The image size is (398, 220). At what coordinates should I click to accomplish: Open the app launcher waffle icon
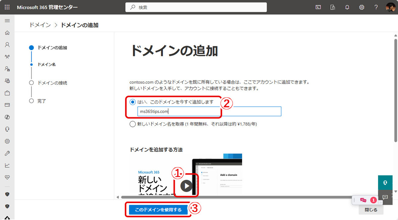coord(7,7)
